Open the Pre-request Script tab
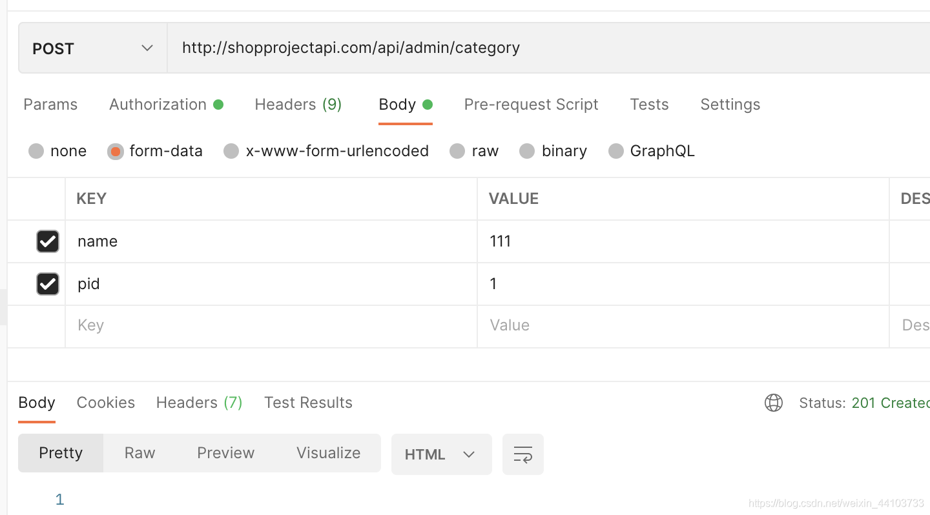Screen dimensions: 930x515 click(x=531, y=105)
